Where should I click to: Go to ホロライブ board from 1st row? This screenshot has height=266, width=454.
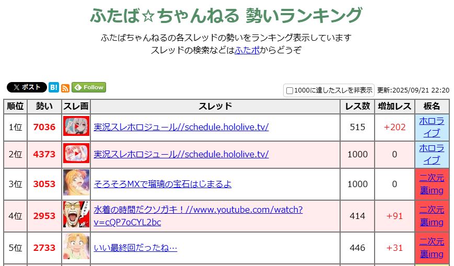tap(432, 127)
